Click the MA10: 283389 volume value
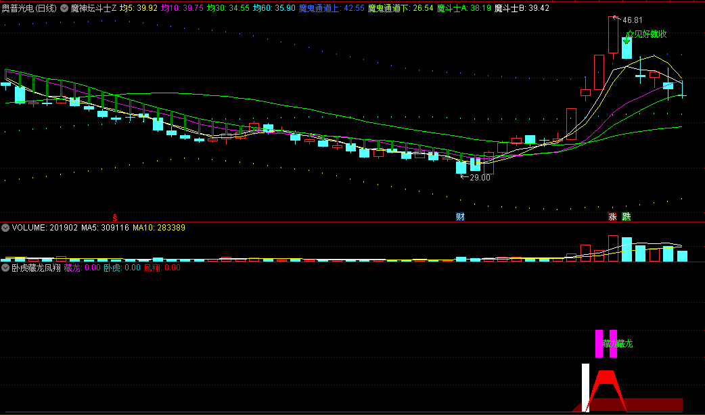705x415 pixels. [x=159, y=228]
